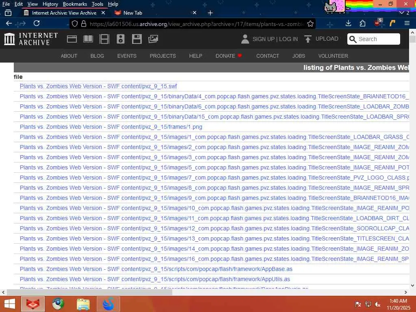Screen dimensions: 416x312
Task: Open the binaryData/4 BRIANNETOD16 file link
Action: [x=214, y=96]
